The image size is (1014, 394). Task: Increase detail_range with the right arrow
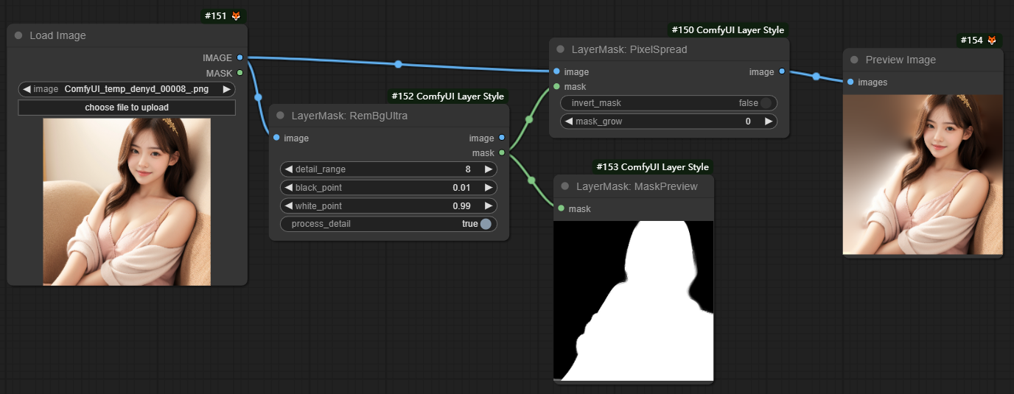(x=488, y=169)
